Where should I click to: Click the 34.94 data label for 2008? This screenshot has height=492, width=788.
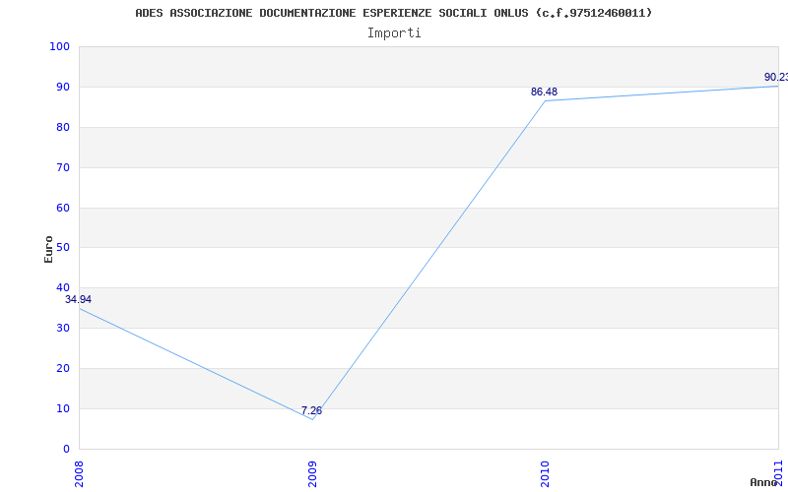point(79,300)
